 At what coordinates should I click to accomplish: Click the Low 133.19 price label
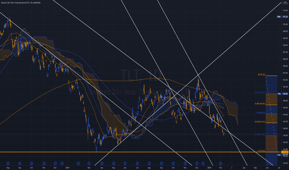coord(282,155)
